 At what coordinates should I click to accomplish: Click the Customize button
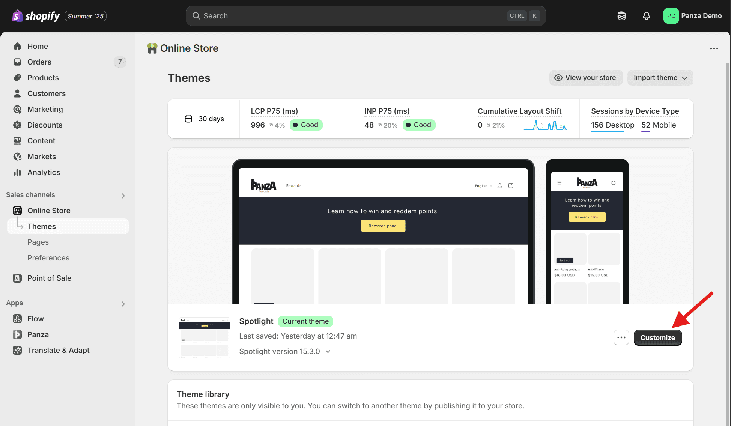click(x=658, y=337)
